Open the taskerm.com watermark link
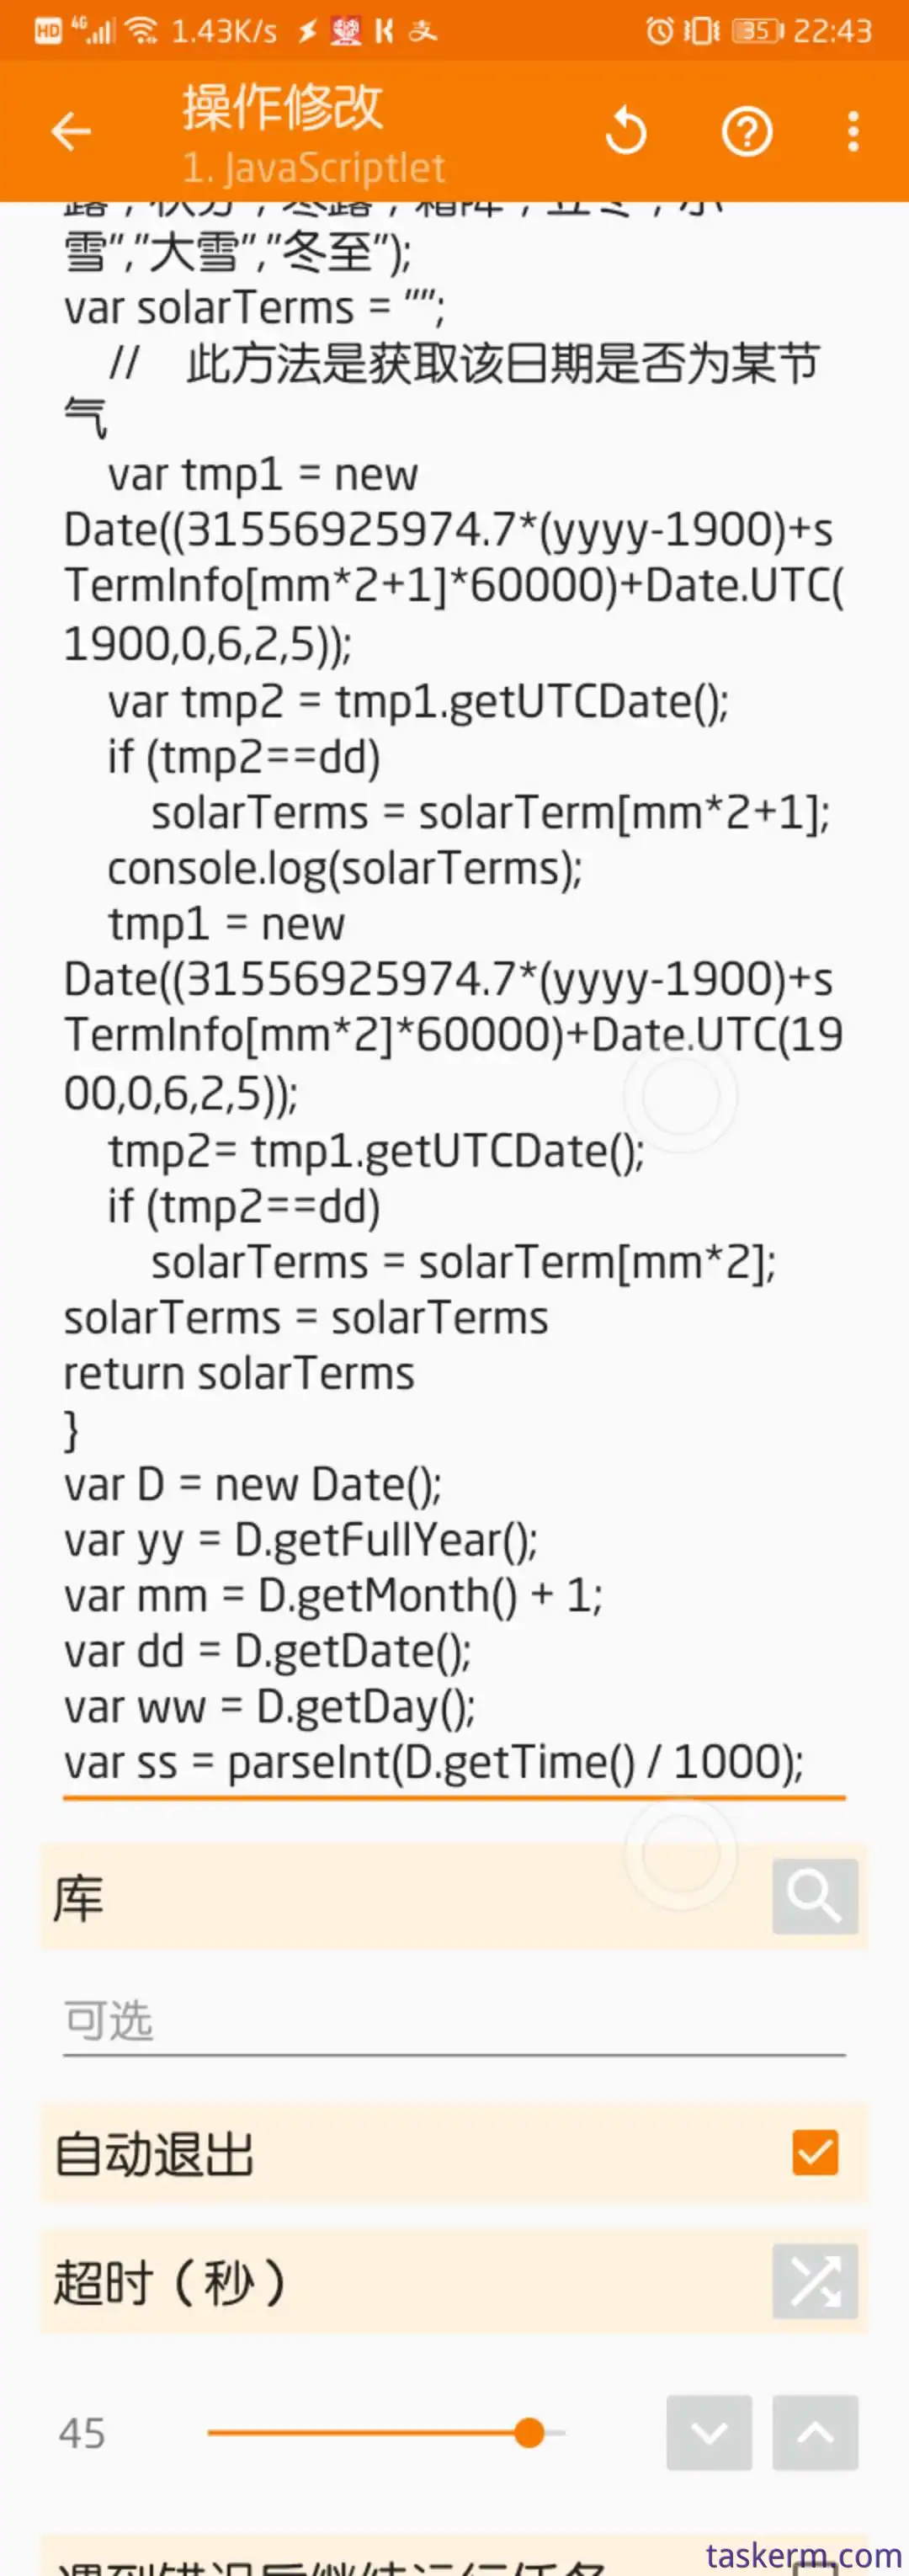Image resolution: width=909 pixels, height=2576 pixels. pos(803,2555)
